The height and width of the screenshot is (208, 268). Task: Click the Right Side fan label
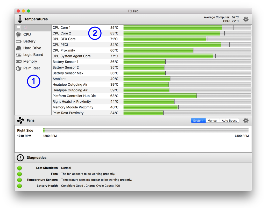(25, 131)
